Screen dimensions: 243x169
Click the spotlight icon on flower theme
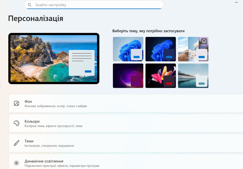point(204,41)
